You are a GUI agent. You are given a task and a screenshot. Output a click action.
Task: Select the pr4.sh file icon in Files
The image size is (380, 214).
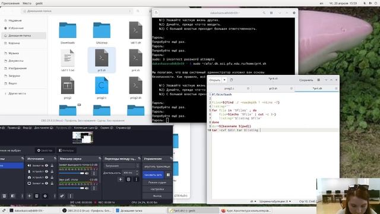click(136, 58)
